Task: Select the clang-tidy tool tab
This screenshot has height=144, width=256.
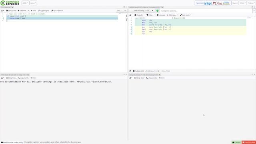Action: [x=144, y=75]
